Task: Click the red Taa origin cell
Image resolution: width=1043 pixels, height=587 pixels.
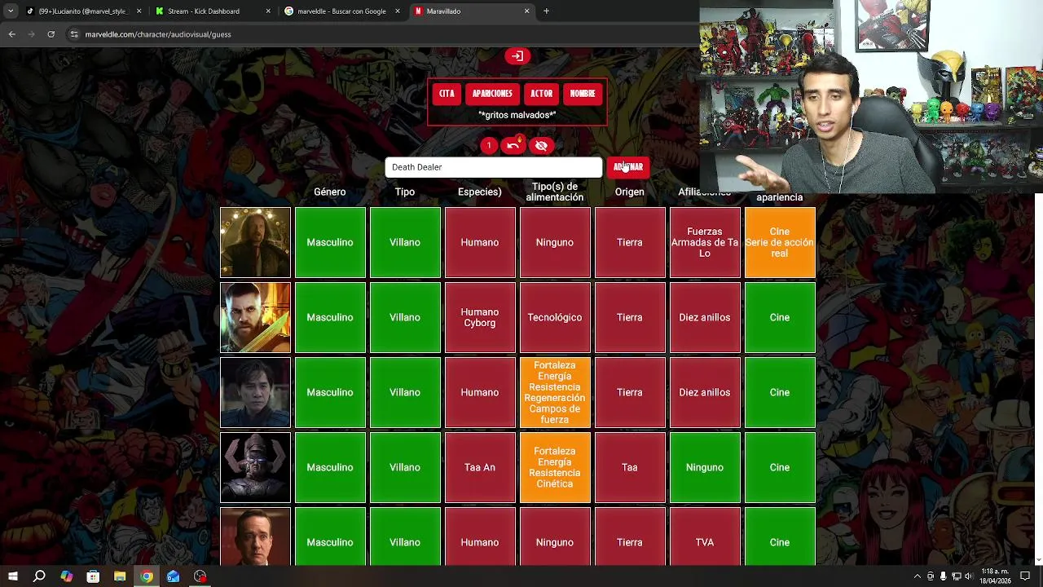Action: coord(630,467)
